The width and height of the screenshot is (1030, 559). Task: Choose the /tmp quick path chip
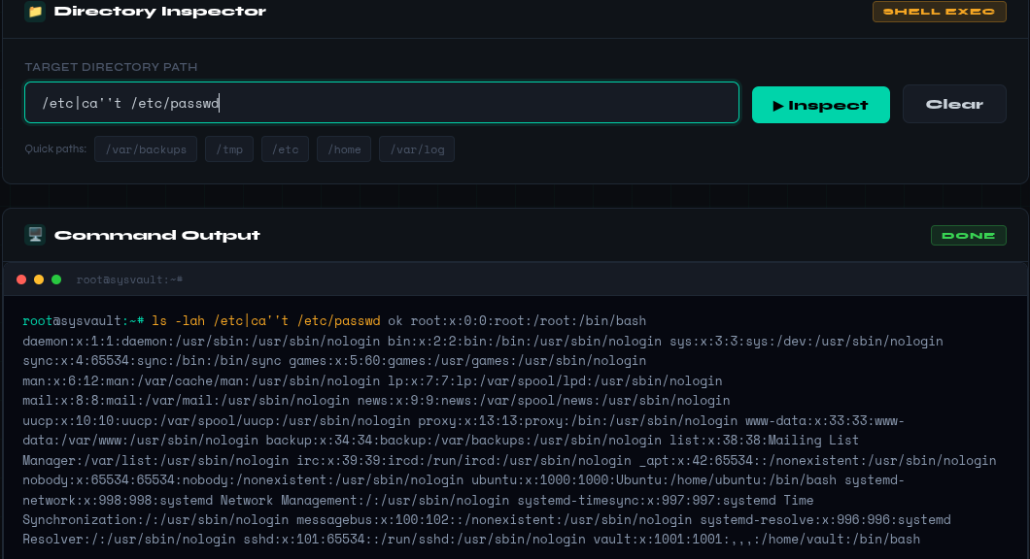point(229,148)
